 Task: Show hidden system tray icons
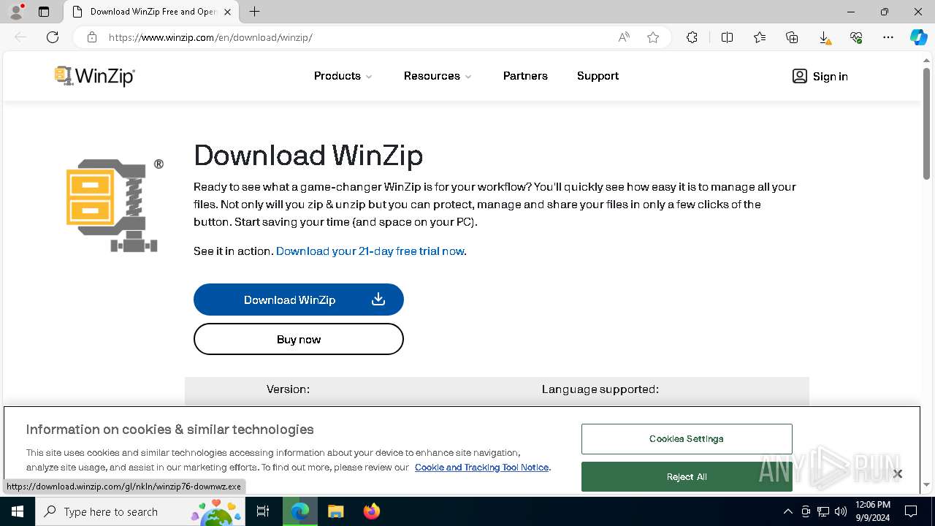(x=787, y=511)
